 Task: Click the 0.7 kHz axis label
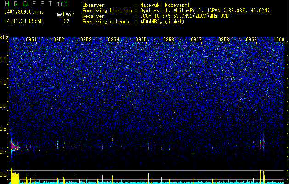[x=4, y=152]
